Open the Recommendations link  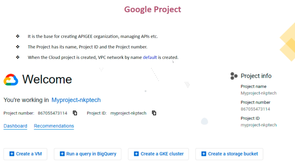54,126
